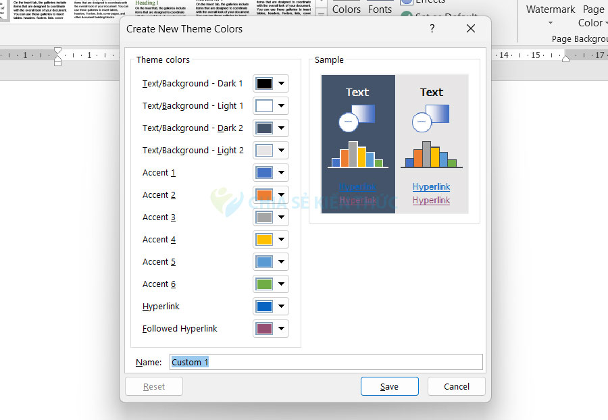The image size is (608, 420).
Task: Click the Colors button in the ribbon
Action: point(346,9)
